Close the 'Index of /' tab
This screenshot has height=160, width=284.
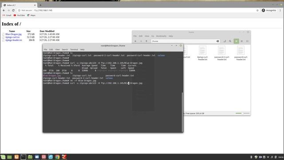(35, 5)
